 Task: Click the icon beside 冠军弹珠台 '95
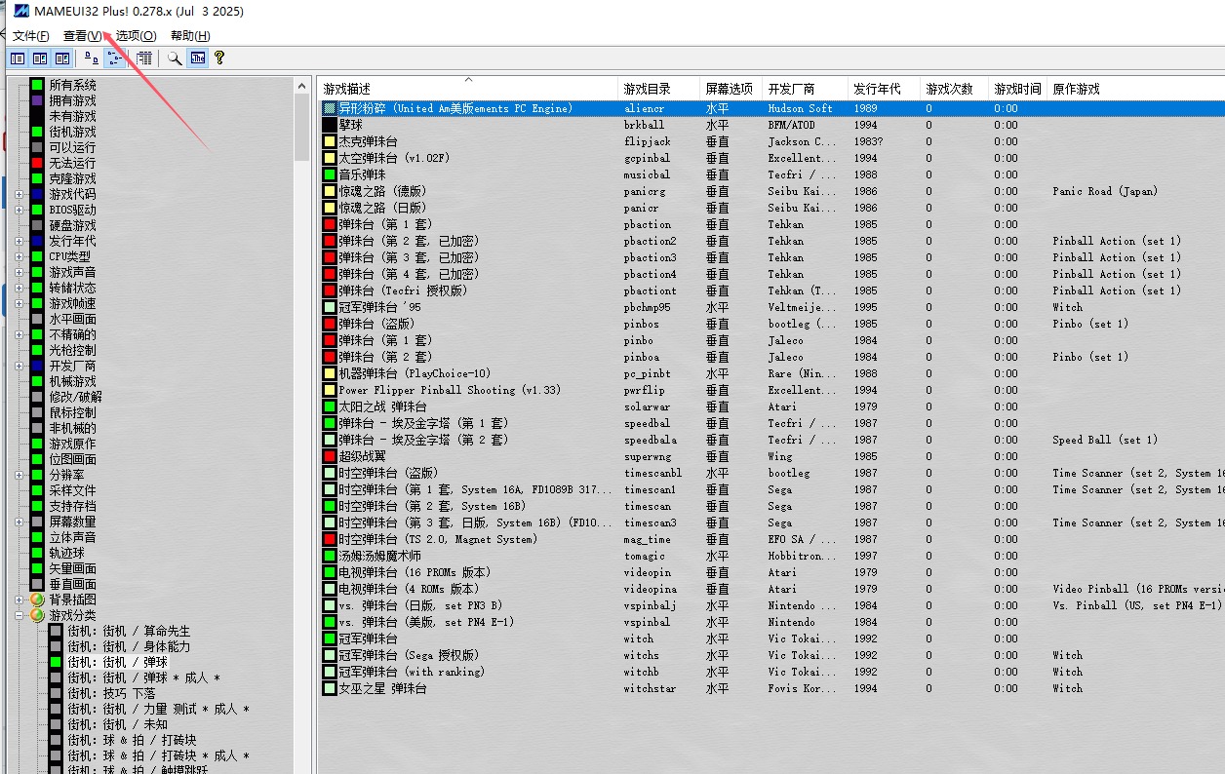point(330,307)
